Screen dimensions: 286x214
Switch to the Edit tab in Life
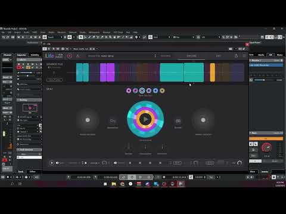pyautogui.click(x=218, y=56)
